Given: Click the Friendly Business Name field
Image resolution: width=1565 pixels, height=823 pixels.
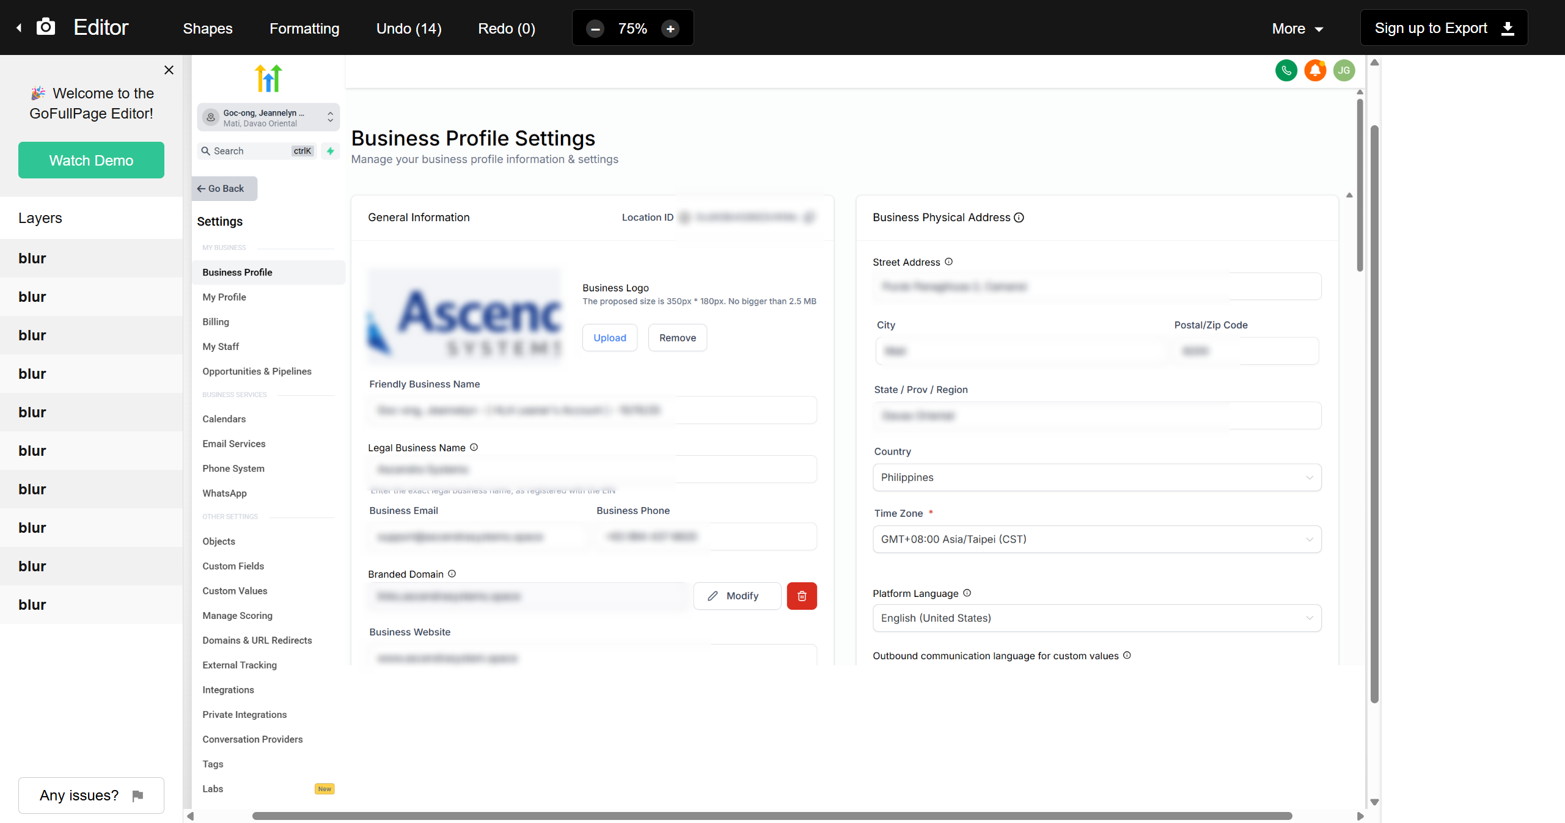Looking at the screenshot, I should 592,410.
